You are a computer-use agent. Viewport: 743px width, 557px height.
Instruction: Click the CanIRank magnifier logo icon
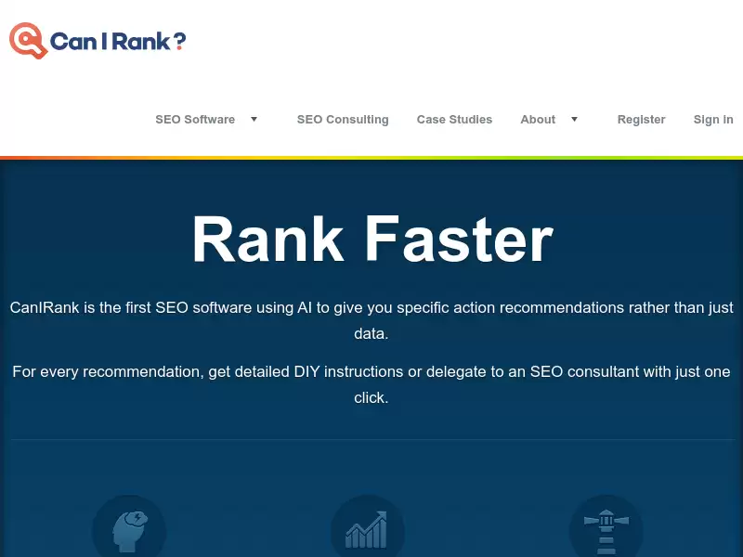pos(29,40)
